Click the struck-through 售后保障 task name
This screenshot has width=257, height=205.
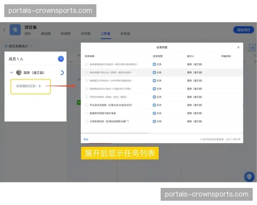[111, 73]
